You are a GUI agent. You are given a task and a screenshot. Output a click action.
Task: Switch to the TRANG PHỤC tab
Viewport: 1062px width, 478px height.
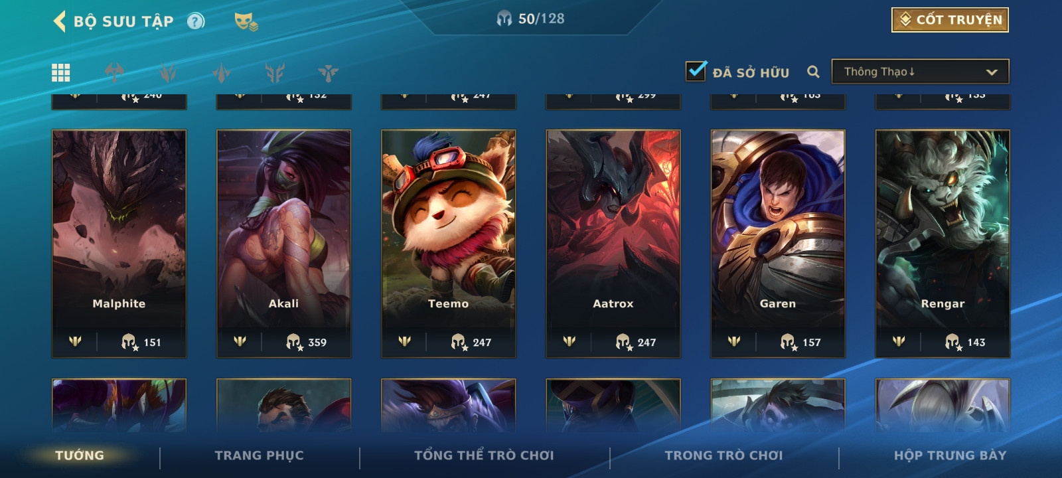(x=259, y=455)
